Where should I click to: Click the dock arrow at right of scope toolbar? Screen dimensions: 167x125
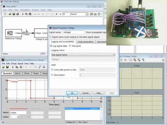point(163,60)
